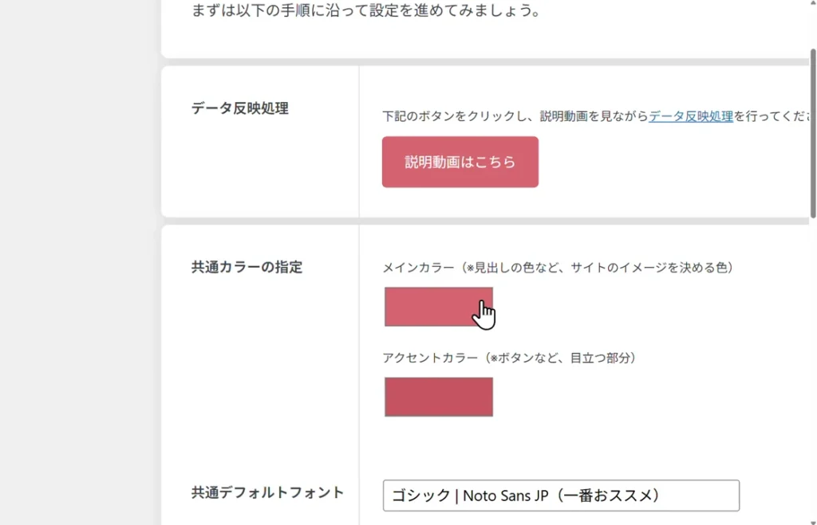Click the データ反映処理 section heading
The width and height of the screenshot is (817, 525).
239,108
